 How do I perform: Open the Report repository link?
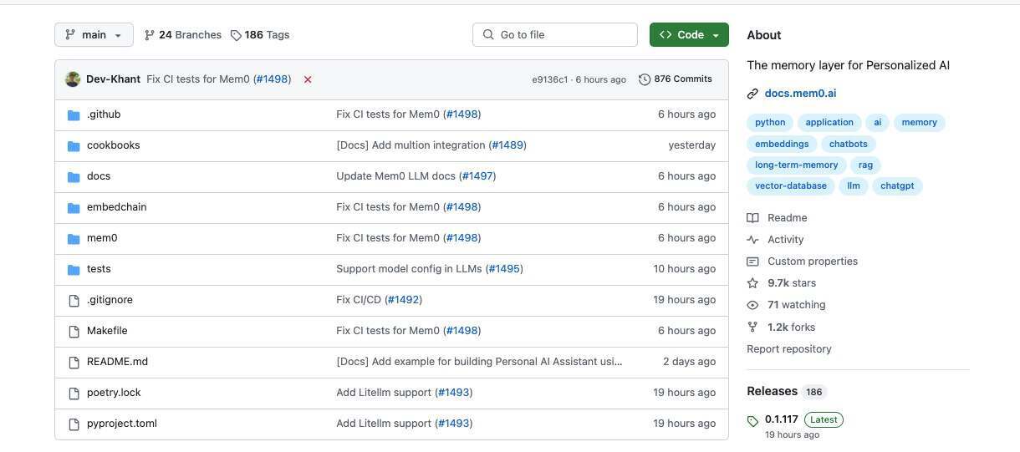[x=788, y=349]
